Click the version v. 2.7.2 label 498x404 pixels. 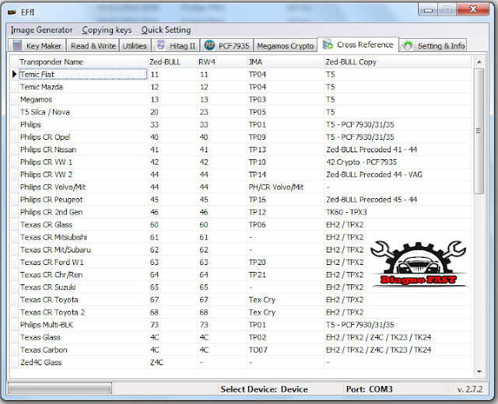[x=470, y=389]
